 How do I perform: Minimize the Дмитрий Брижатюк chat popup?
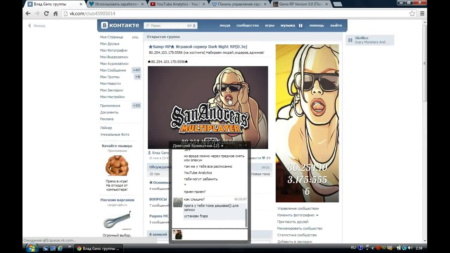point(240,145)
